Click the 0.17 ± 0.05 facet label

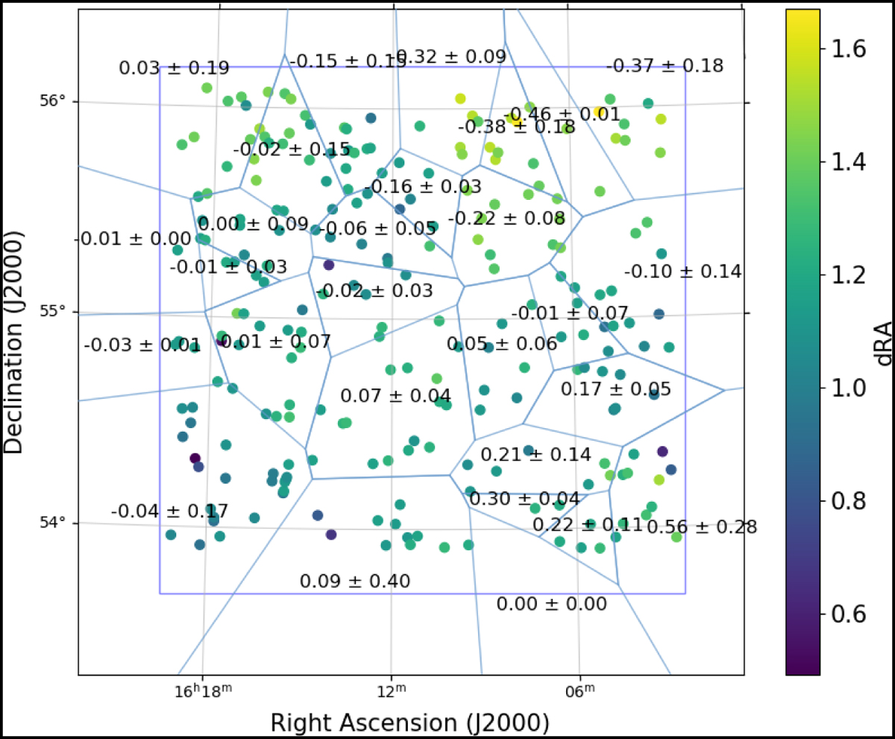[615, 389]
